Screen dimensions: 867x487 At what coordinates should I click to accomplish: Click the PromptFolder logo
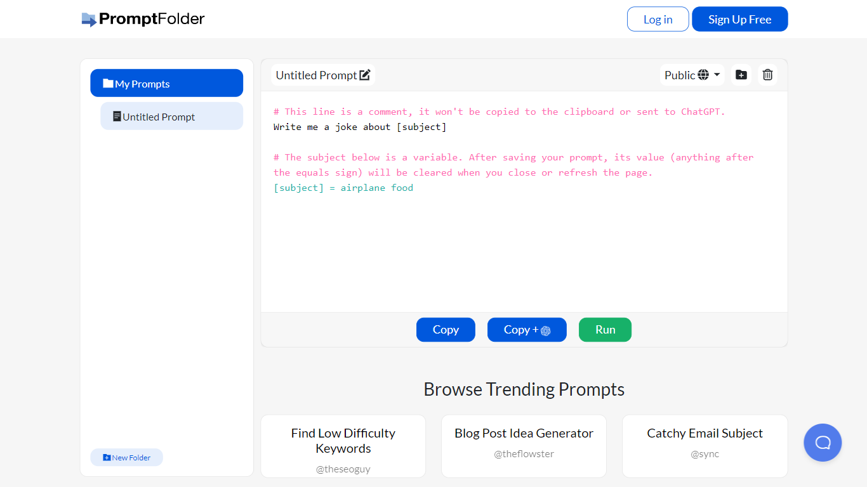pyautogui.click(x=143, y=19)
